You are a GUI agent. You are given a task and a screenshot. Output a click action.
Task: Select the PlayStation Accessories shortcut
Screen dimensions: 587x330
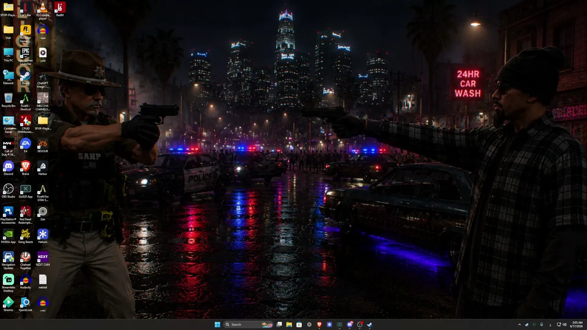click(x=8, y=215)
